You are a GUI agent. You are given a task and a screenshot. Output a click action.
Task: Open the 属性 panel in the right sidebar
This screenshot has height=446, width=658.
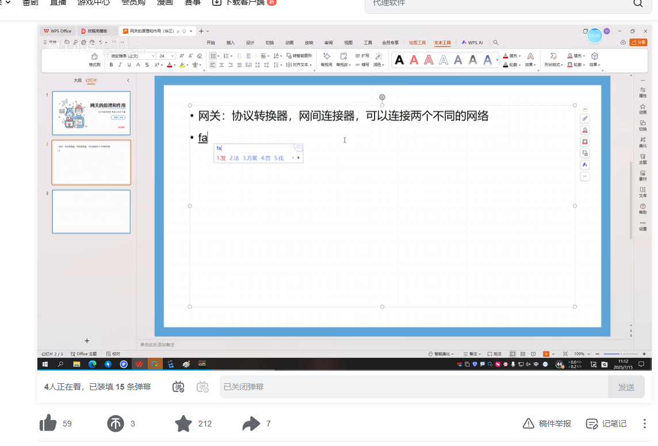coord(643,91)
